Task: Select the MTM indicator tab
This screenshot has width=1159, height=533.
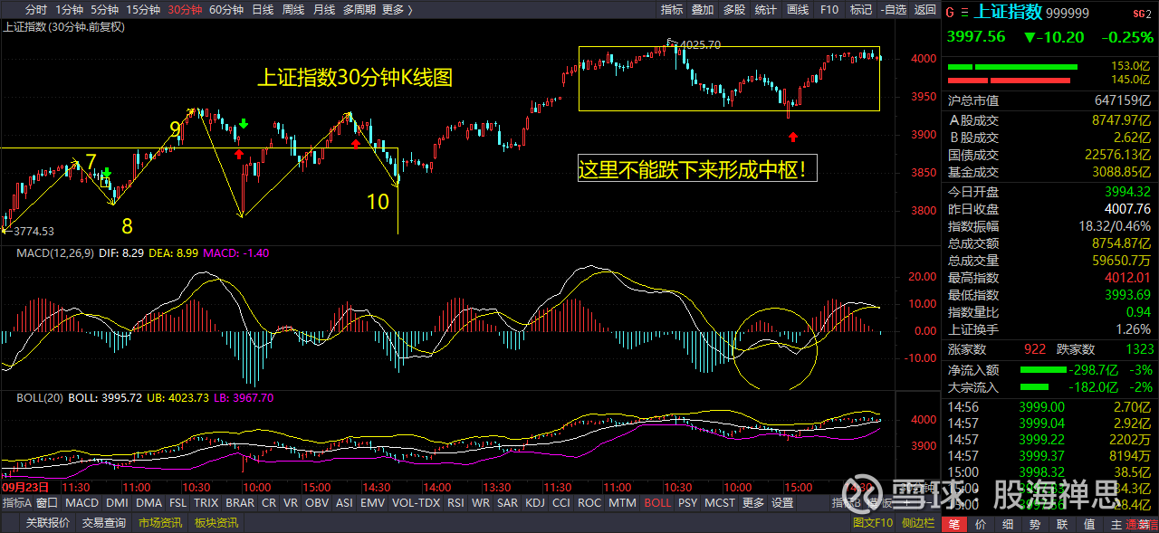Action: pos(622,503)
